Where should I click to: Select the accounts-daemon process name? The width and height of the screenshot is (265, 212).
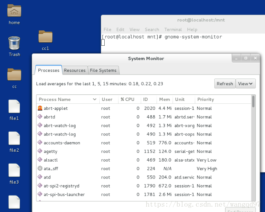62,143
